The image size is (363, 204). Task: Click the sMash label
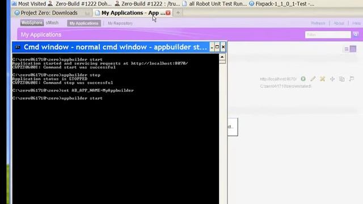point(52,23)
